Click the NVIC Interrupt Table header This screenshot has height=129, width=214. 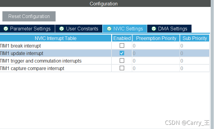pos(55,38)
